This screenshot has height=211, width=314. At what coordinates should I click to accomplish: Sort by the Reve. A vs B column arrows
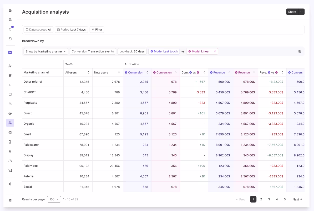coord(282,72)
